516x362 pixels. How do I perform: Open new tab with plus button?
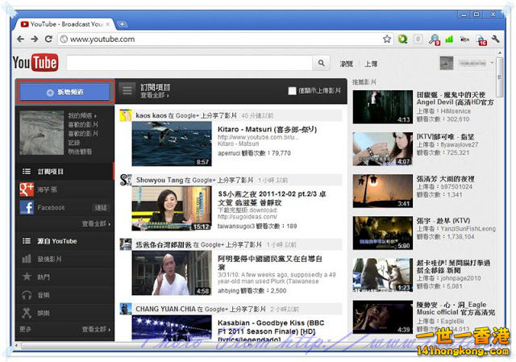pos(122,24)
